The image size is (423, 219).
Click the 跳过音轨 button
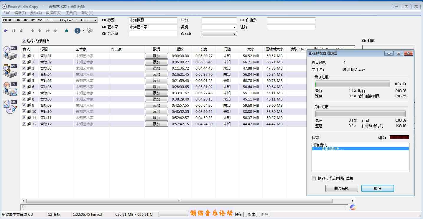click(x=341, y=188)
